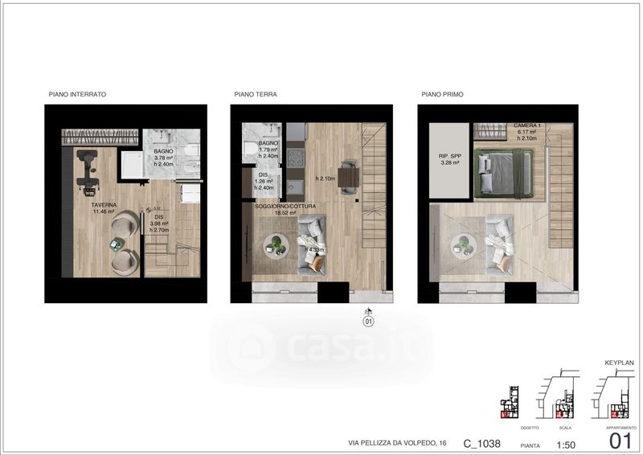Open the keyplan thumbnail above APPARTAMENTO

[x=614, y=394]
